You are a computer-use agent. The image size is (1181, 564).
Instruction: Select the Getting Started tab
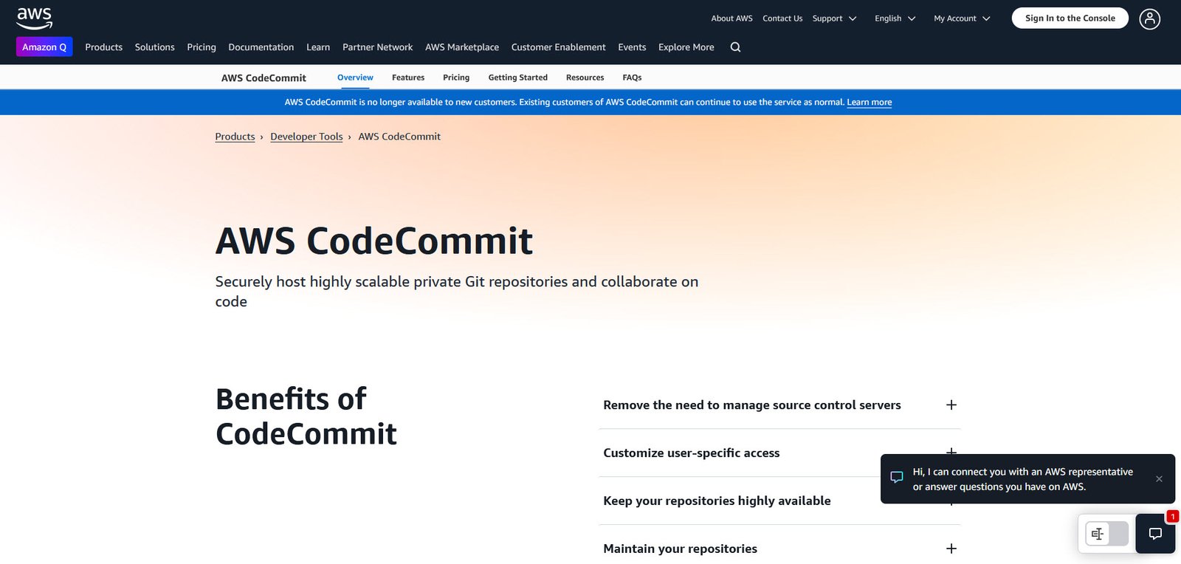tap(517, 78)
